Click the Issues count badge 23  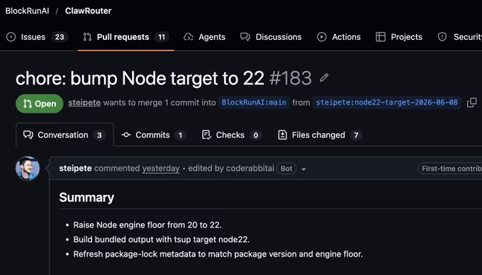(60, 37)
